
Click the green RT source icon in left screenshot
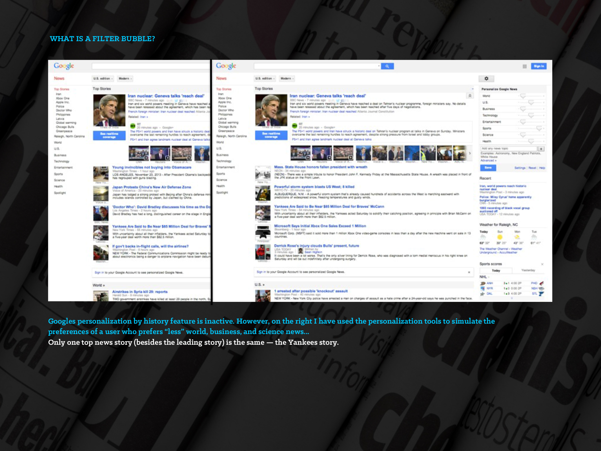click(x=132, y=126)
